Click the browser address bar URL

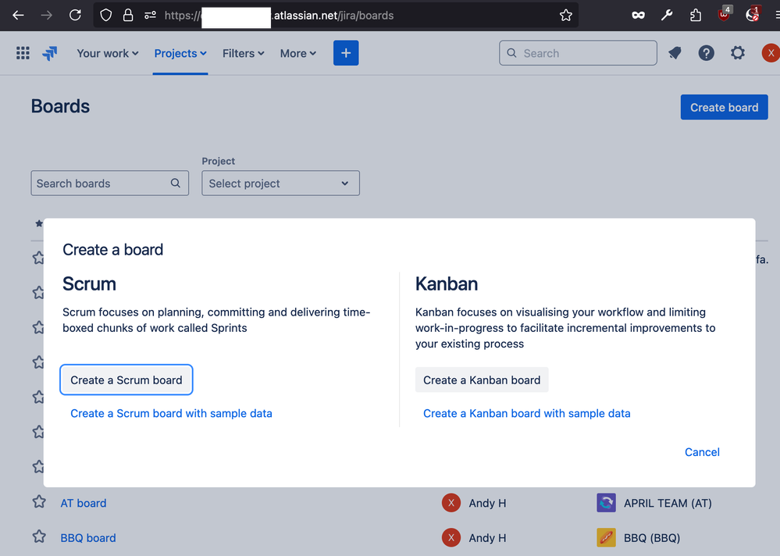coord(336,16)
